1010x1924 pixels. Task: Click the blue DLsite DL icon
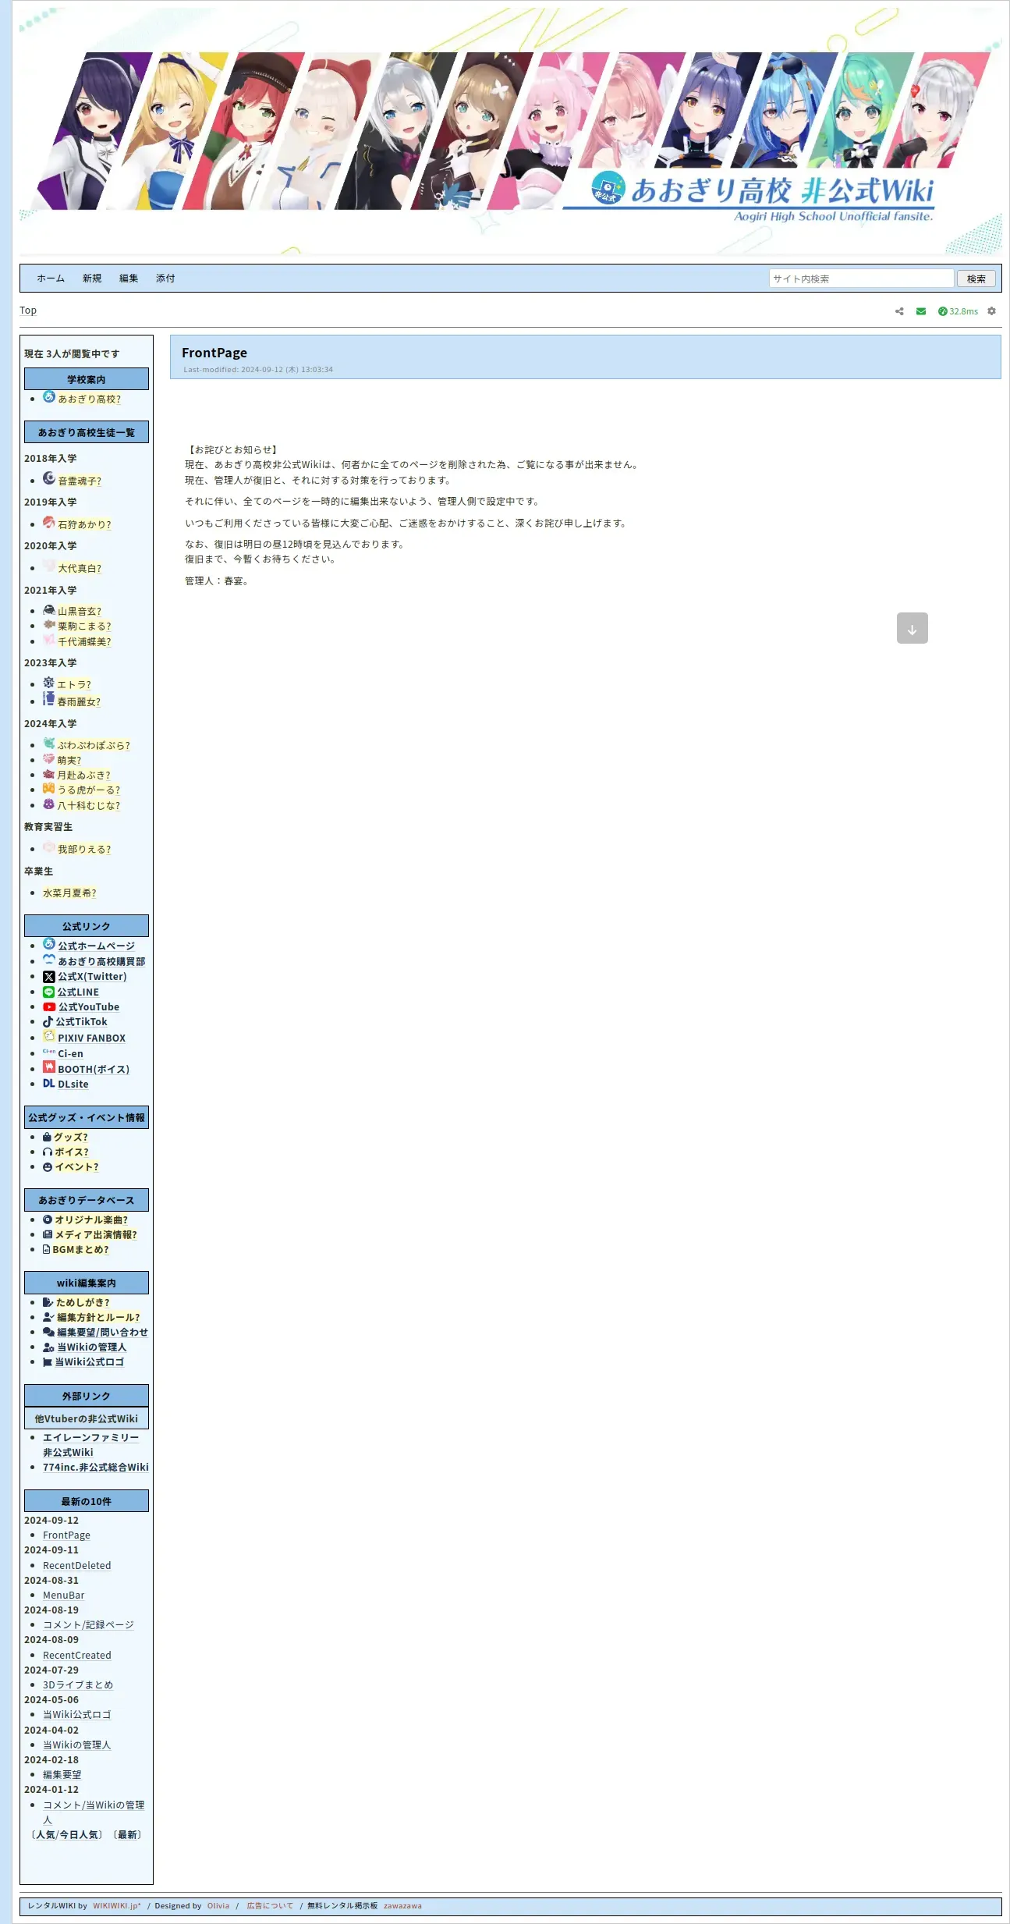tap(49, 1084)
